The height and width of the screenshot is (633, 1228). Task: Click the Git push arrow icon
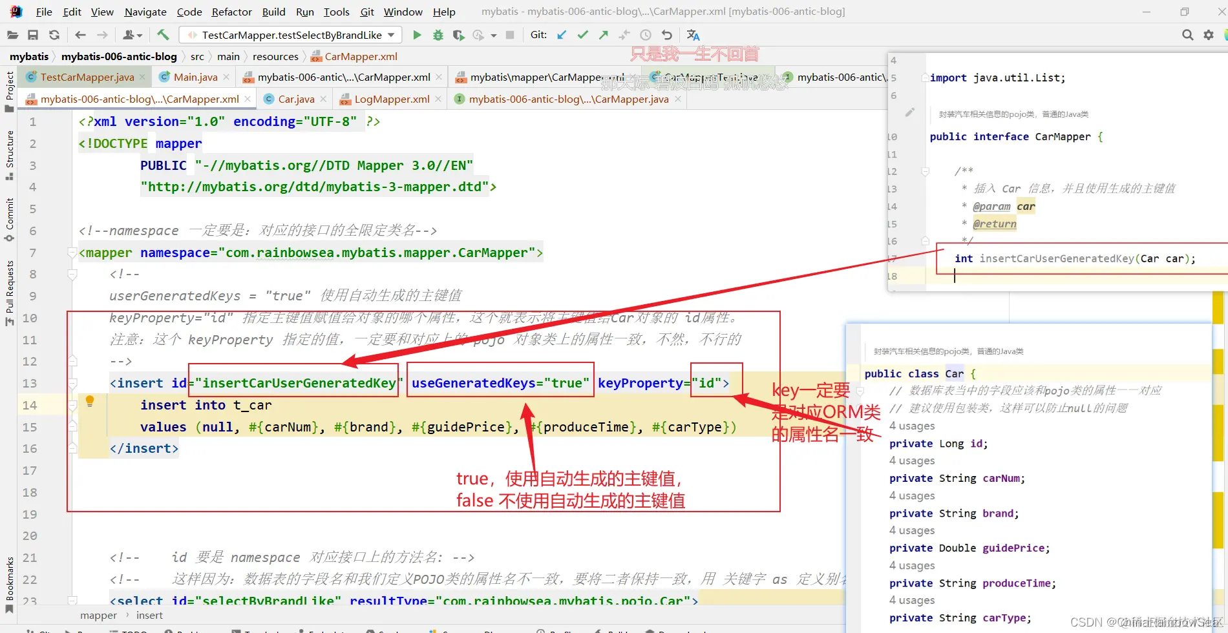click(x=604, y=35)
